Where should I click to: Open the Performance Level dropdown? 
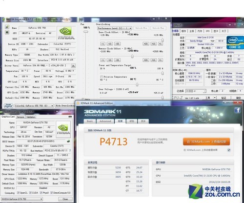(x=115, y=28)
